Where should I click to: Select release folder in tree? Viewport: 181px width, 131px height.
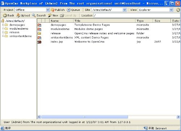click(14, 32)
